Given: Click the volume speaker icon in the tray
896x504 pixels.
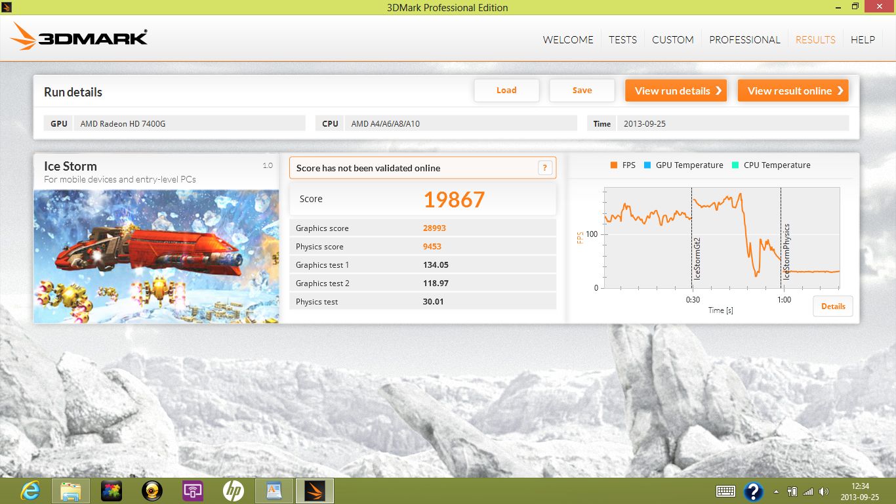Looking at the screenshot, I should (x=825, y=491).
